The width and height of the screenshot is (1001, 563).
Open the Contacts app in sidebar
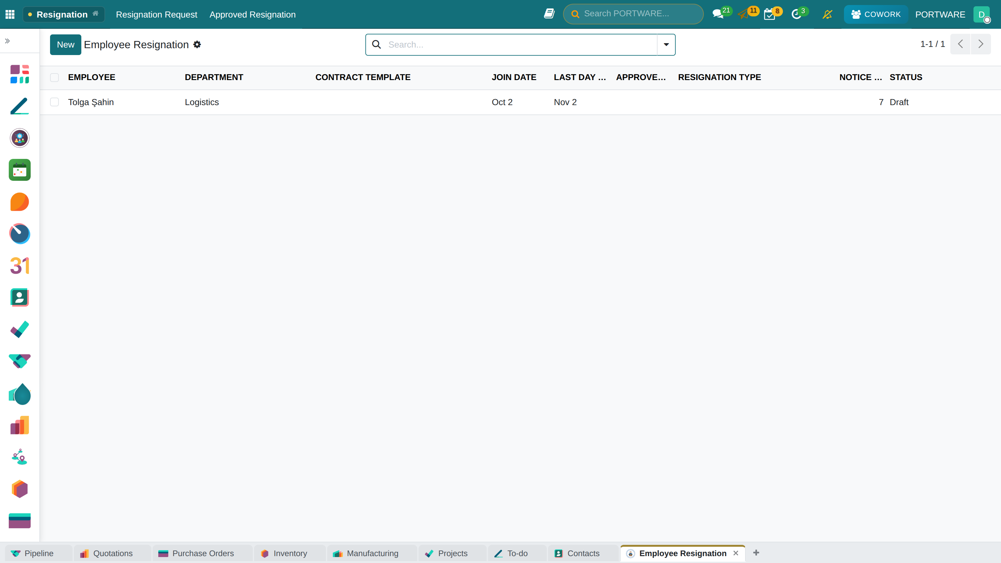point(19,297)
